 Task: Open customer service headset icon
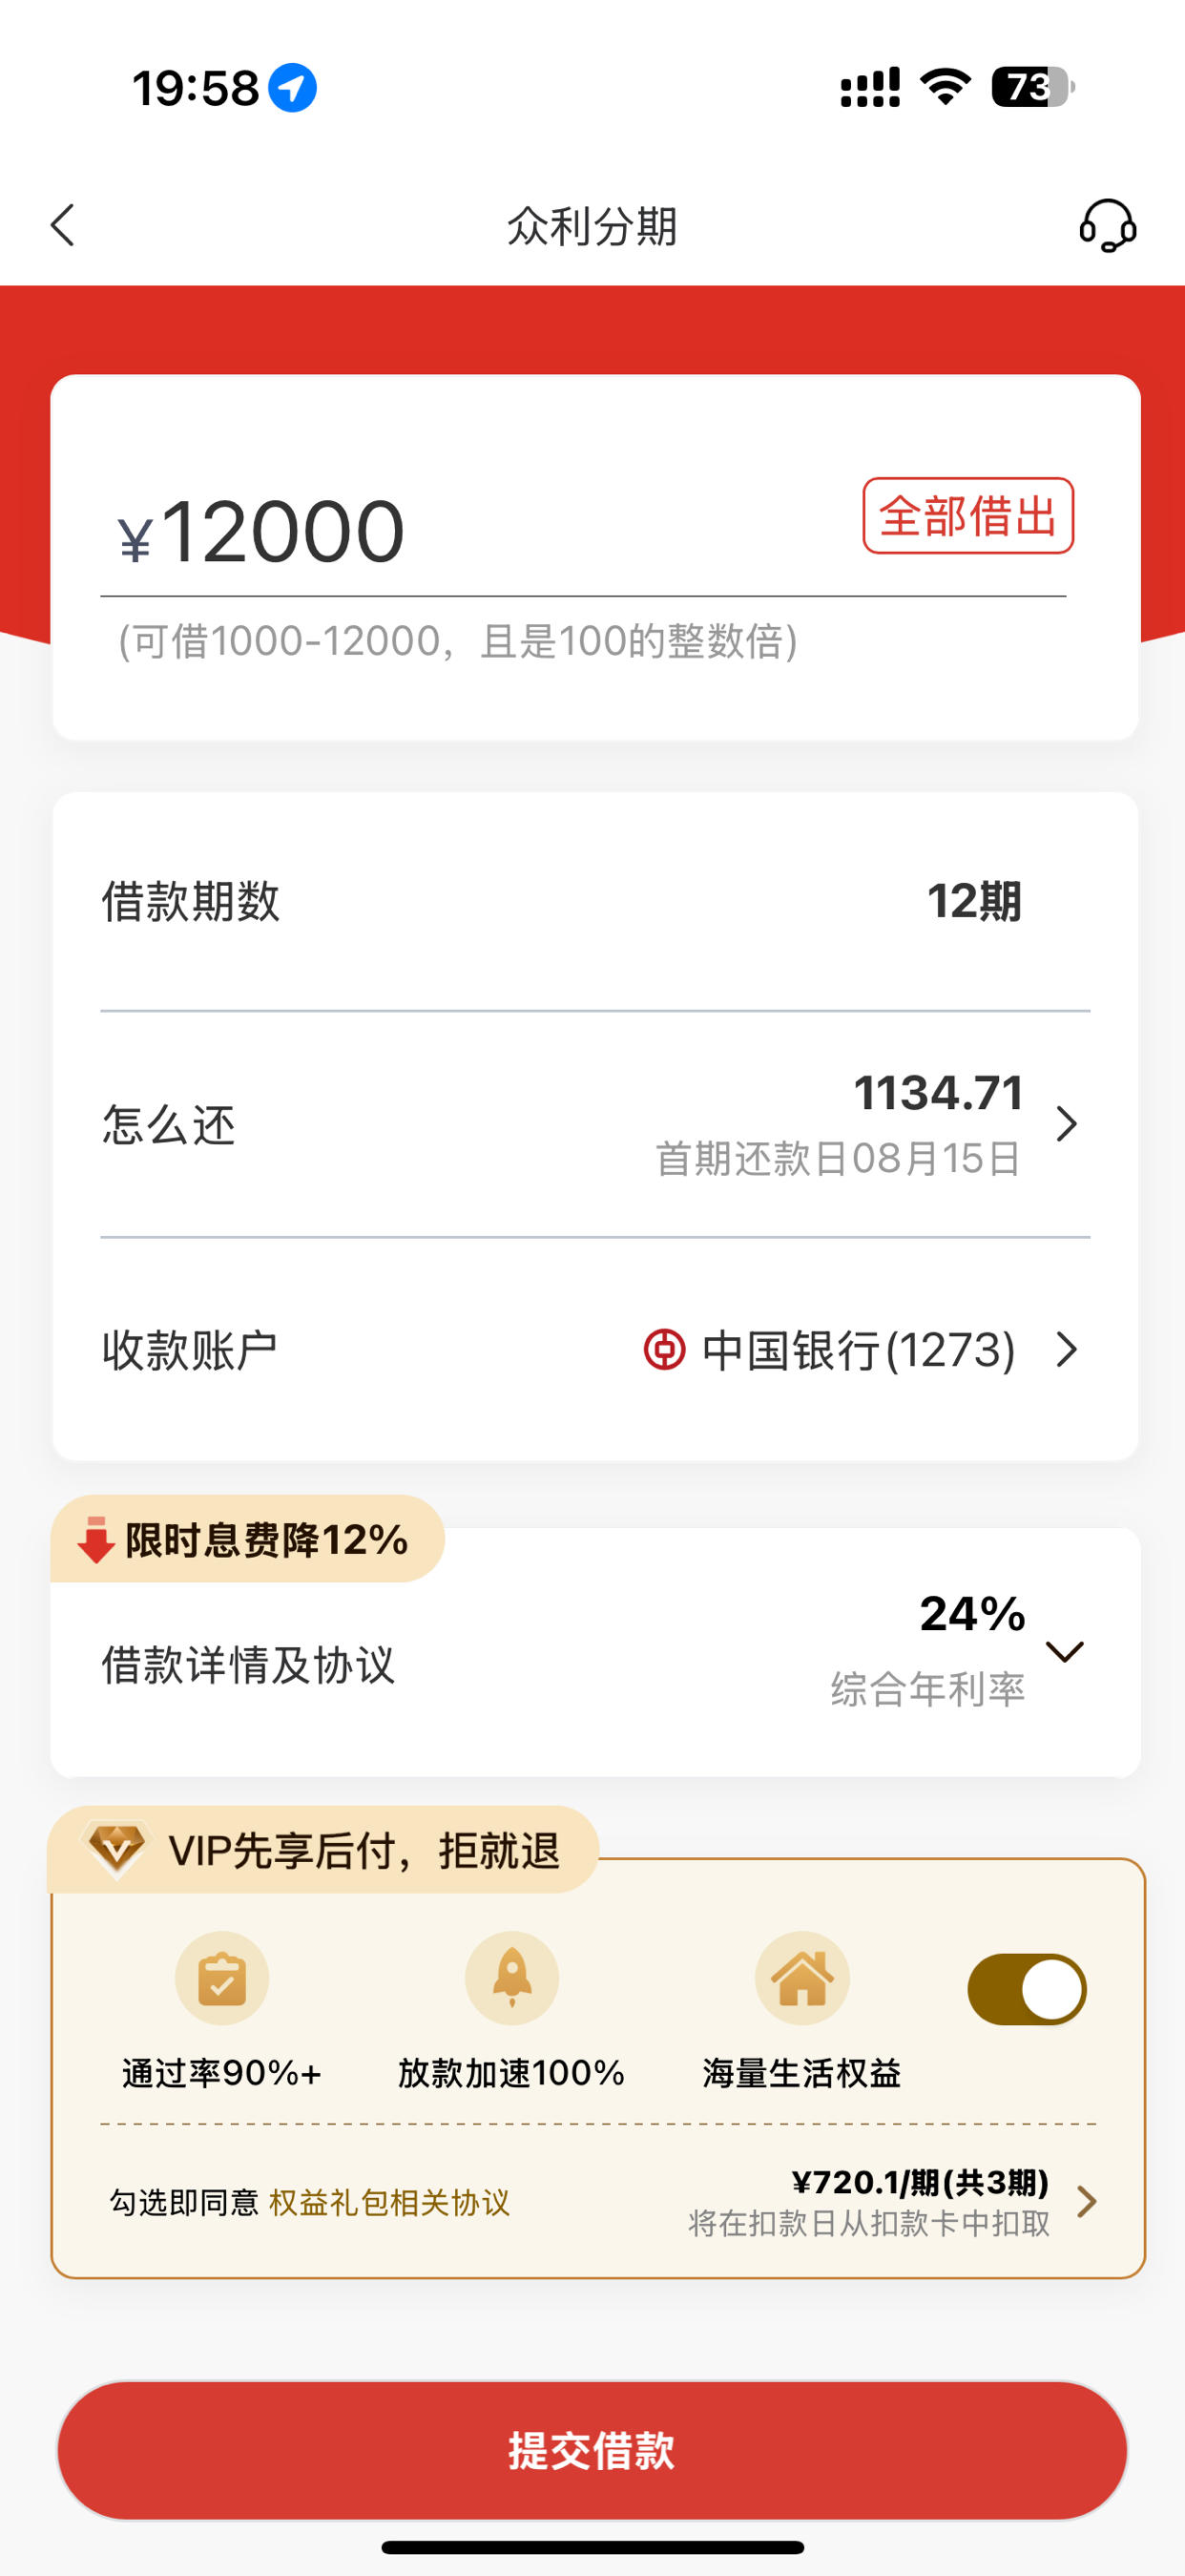(1107, 225)
